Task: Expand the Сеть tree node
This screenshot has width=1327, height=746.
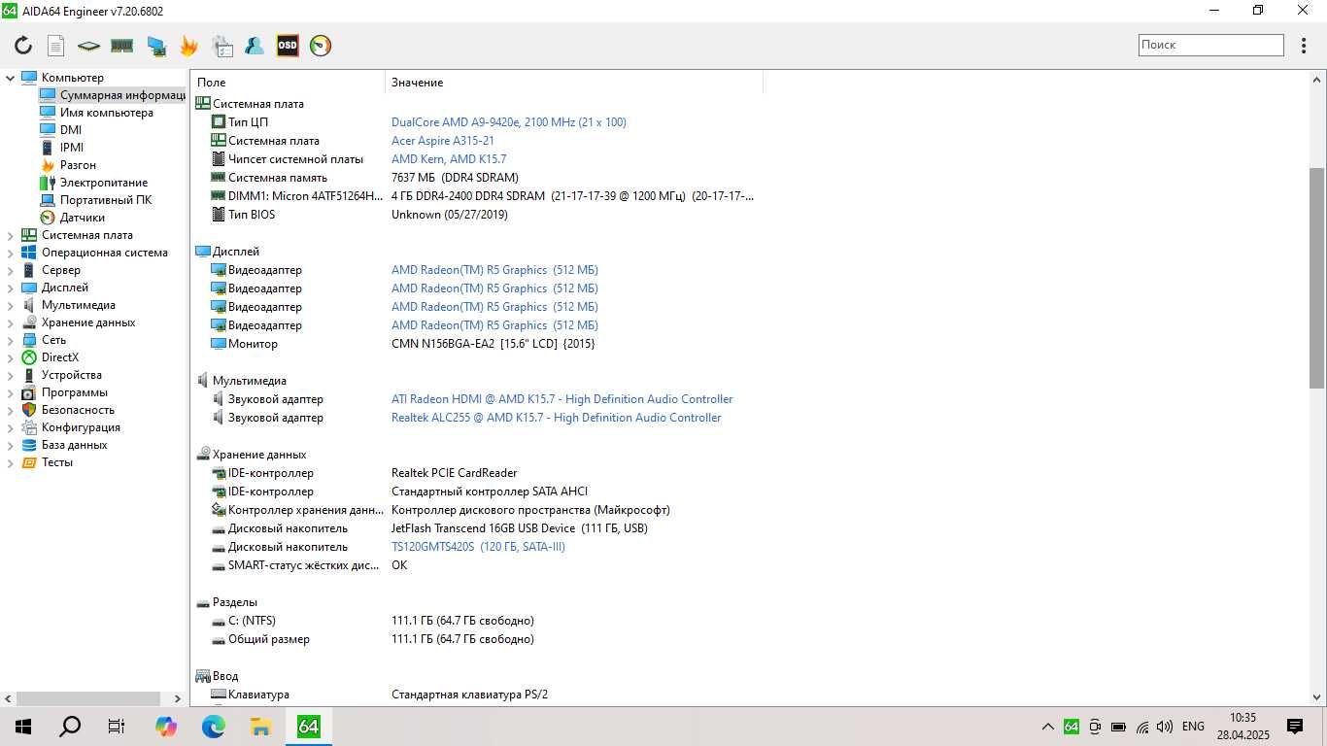Action: pyautogui.click(x=11, y=340)
